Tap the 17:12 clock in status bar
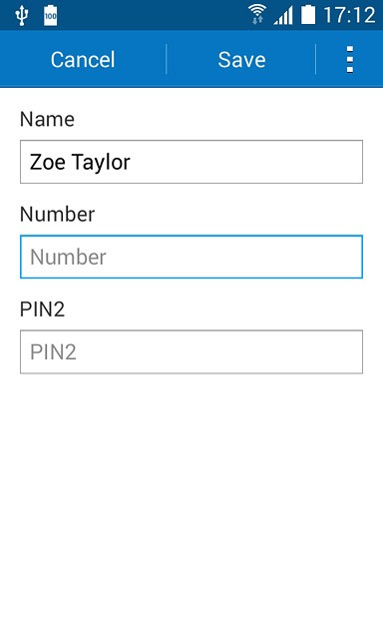This screenshot has width=383, height=639. tap(349, 15)
